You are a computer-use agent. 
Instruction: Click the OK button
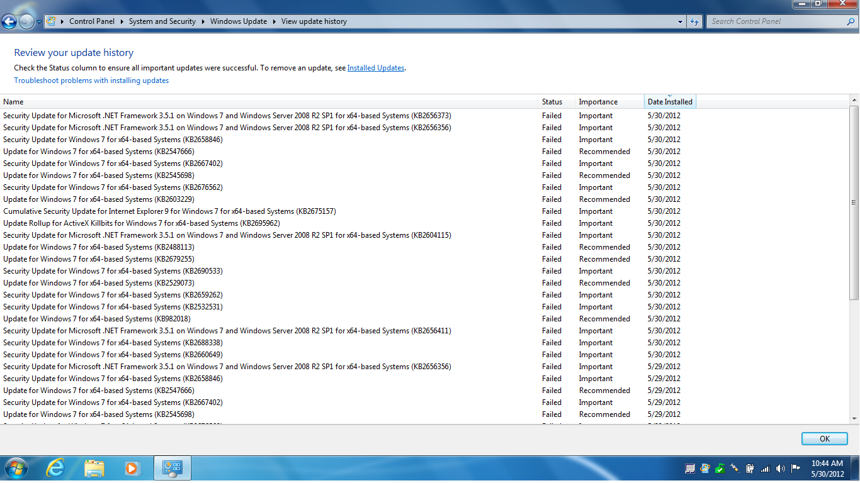[825, 439]
